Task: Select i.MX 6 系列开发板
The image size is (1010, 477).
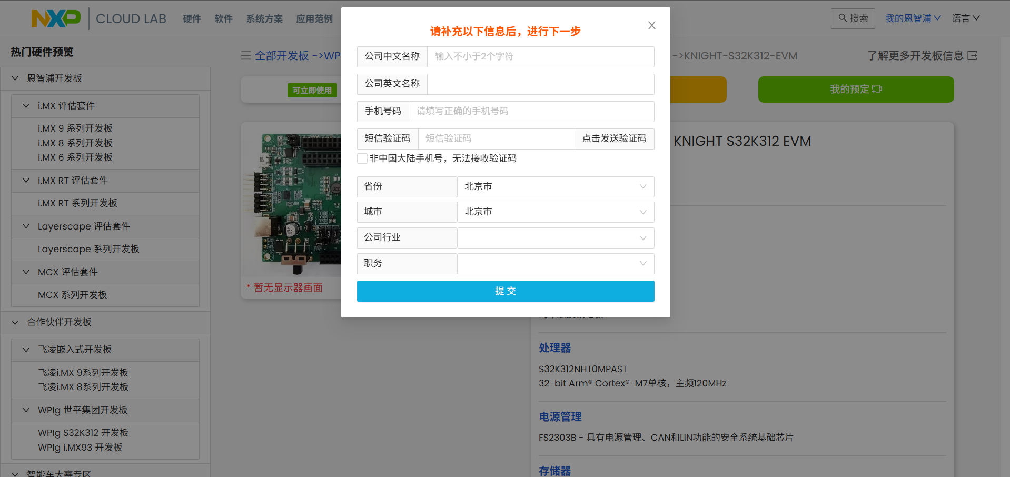Action: point(75,157)
